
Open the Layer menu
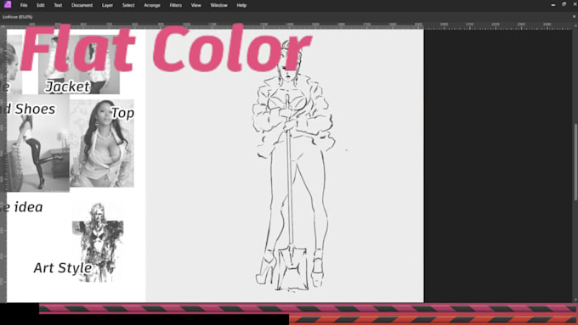[107, 5]
